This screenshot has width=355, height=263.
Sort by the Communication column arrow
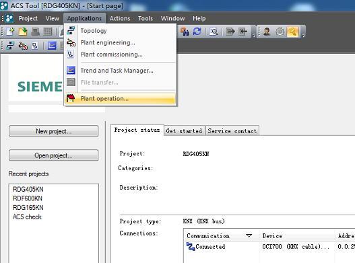click(x=249, y=236)
